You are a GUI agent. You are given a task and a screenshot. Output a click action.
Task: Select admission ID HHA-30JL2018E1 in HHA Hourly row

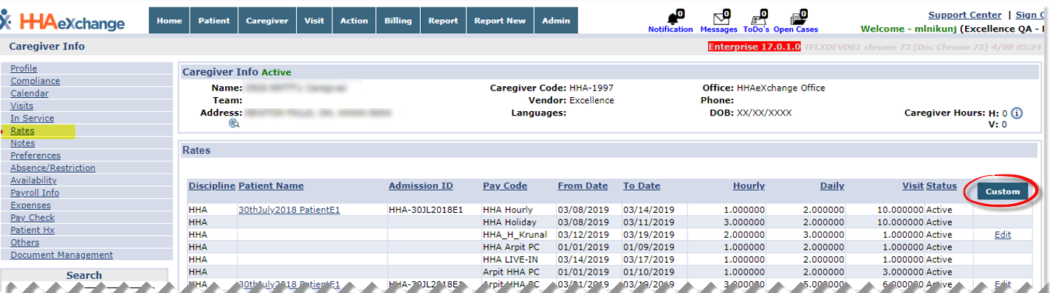(426, 210)
